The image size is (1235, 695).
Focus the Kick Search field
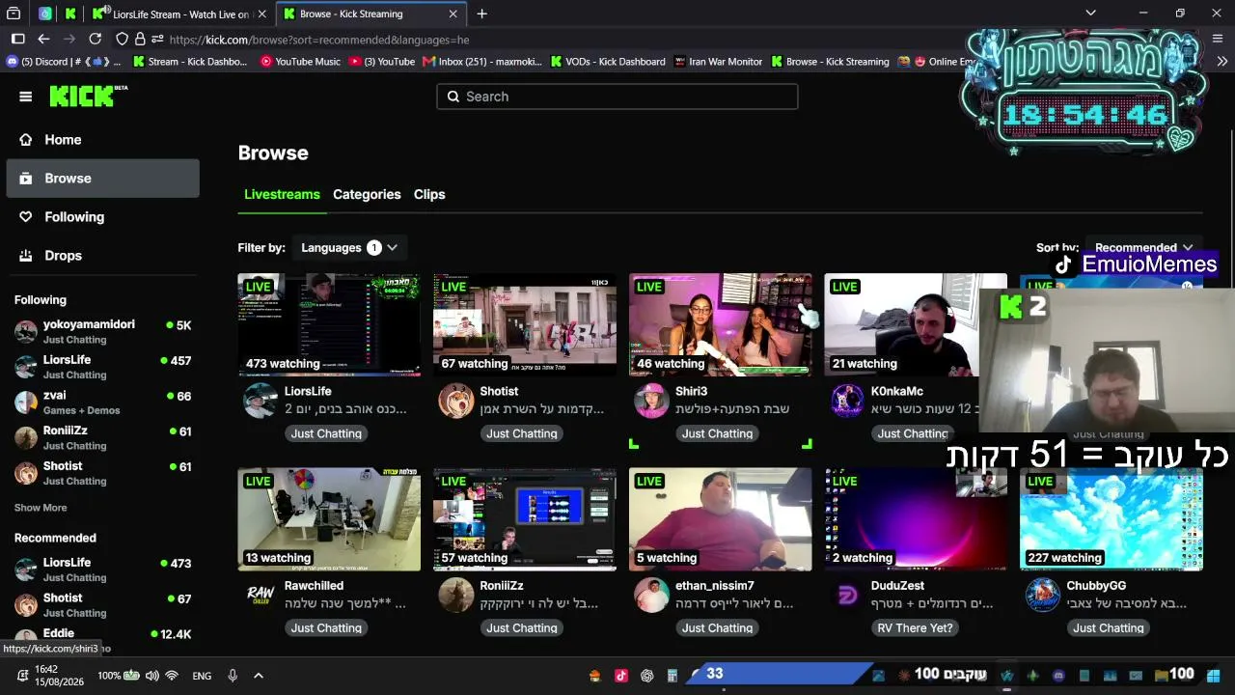click(617, 97)
